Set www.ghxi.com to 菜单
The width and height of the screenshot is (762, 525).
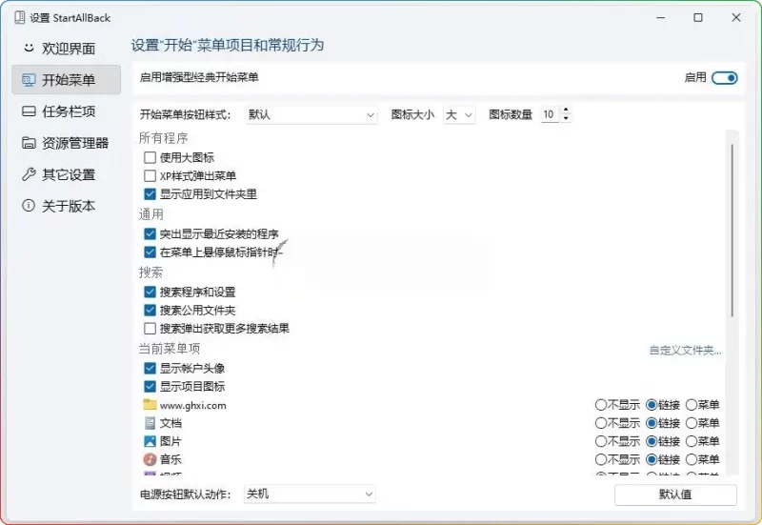692,404
